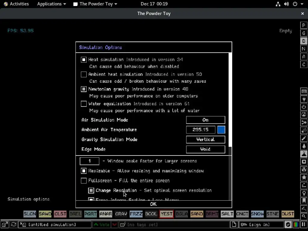Click the N display preset button

[x=304, y=49]
